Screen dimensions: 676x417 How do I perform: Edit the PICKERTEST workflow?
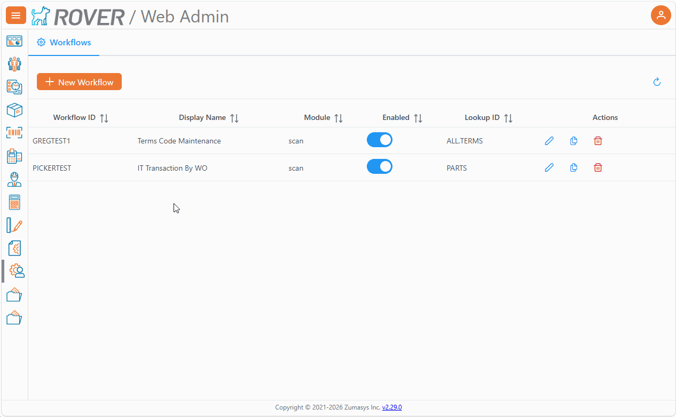[x=549, y=167]
